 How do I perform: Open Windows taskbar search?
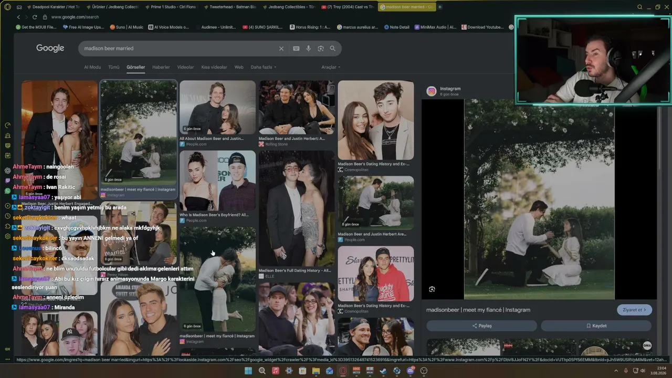tap(262, 371)
